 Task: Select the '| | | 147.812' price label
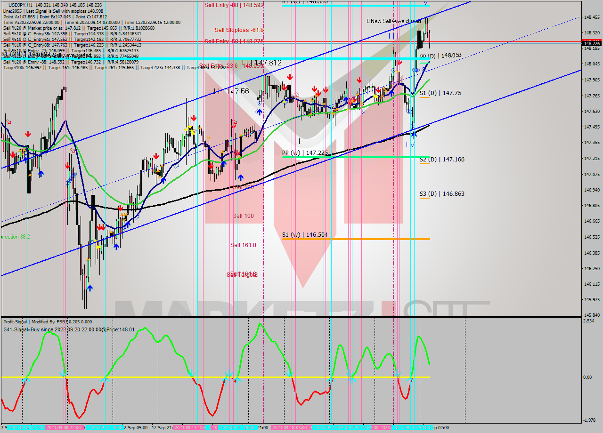tap(261, 62)
